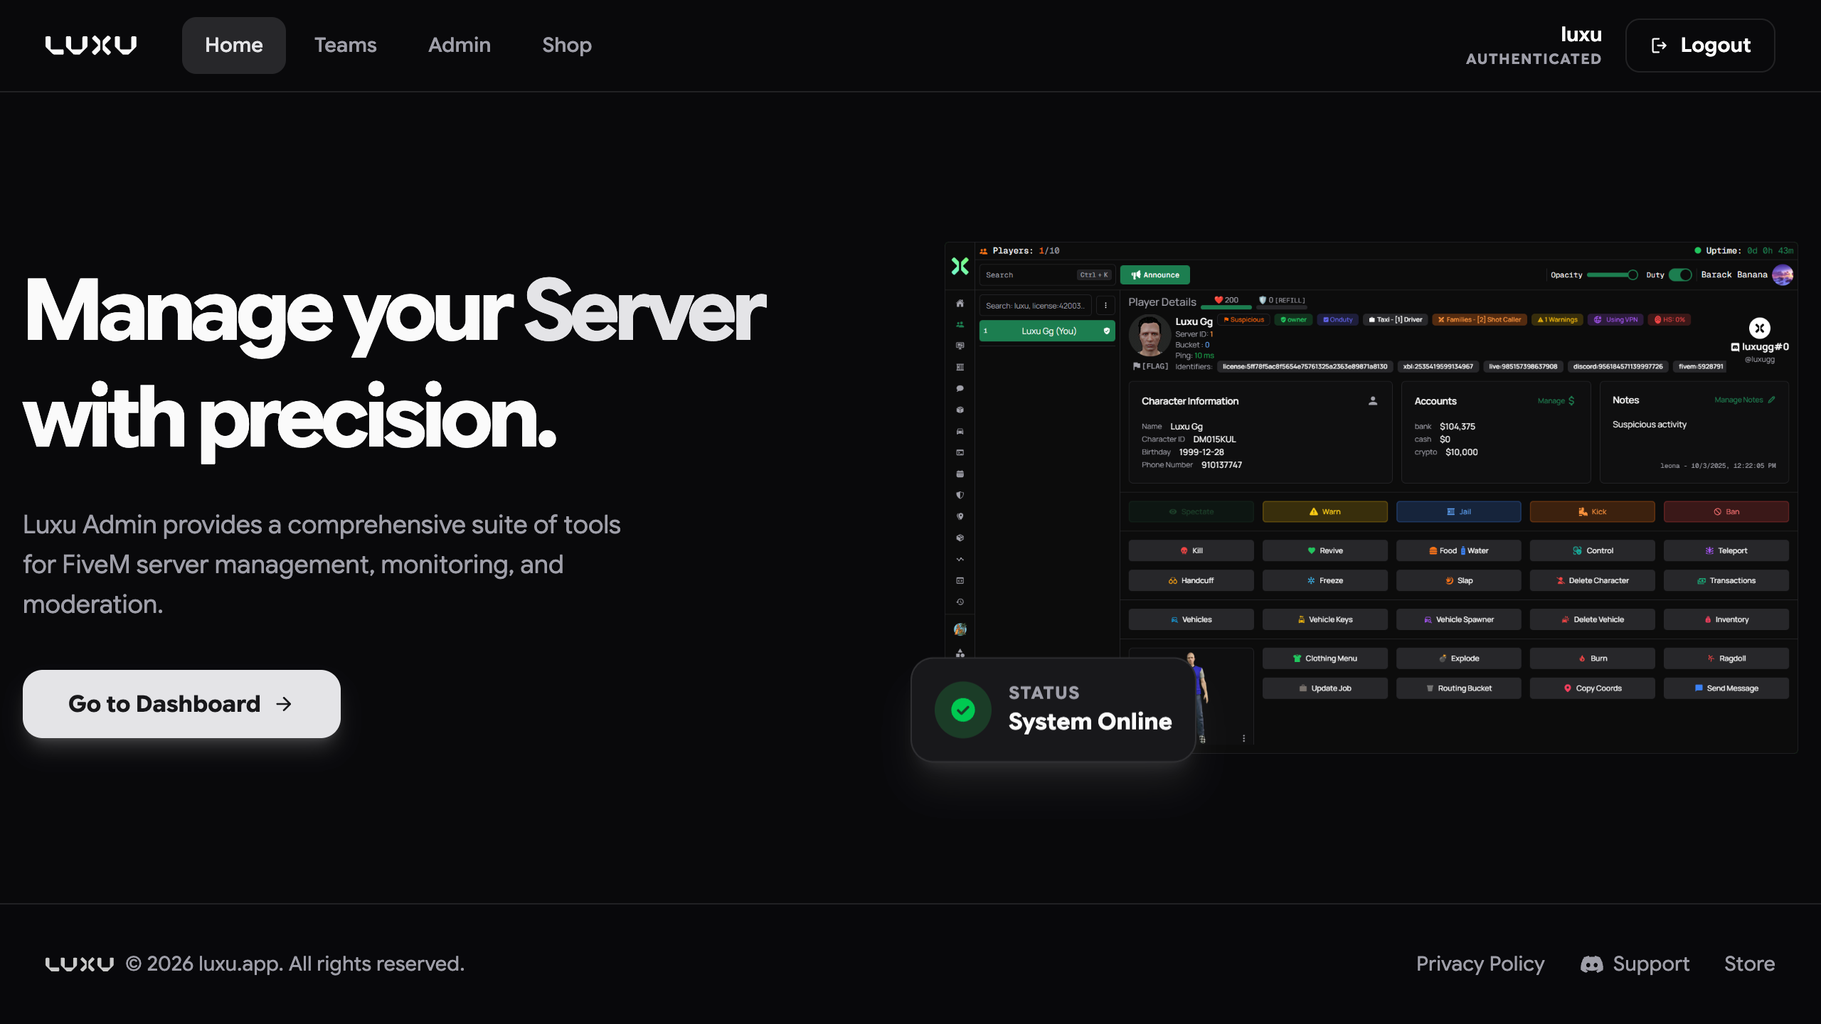Viewport: 1821px width, 1024px height.
Task: Click the green Luxu X logo in panel
Action: pyautogui.click(x=960, y=266)
